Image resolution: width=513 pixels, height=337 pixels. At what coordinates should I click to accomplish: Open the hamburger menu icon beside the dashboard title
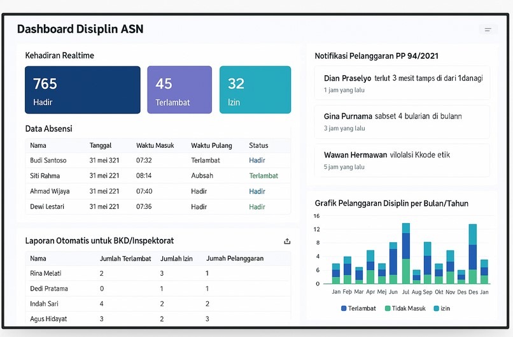pyautogui.click(x=488, y=30)
